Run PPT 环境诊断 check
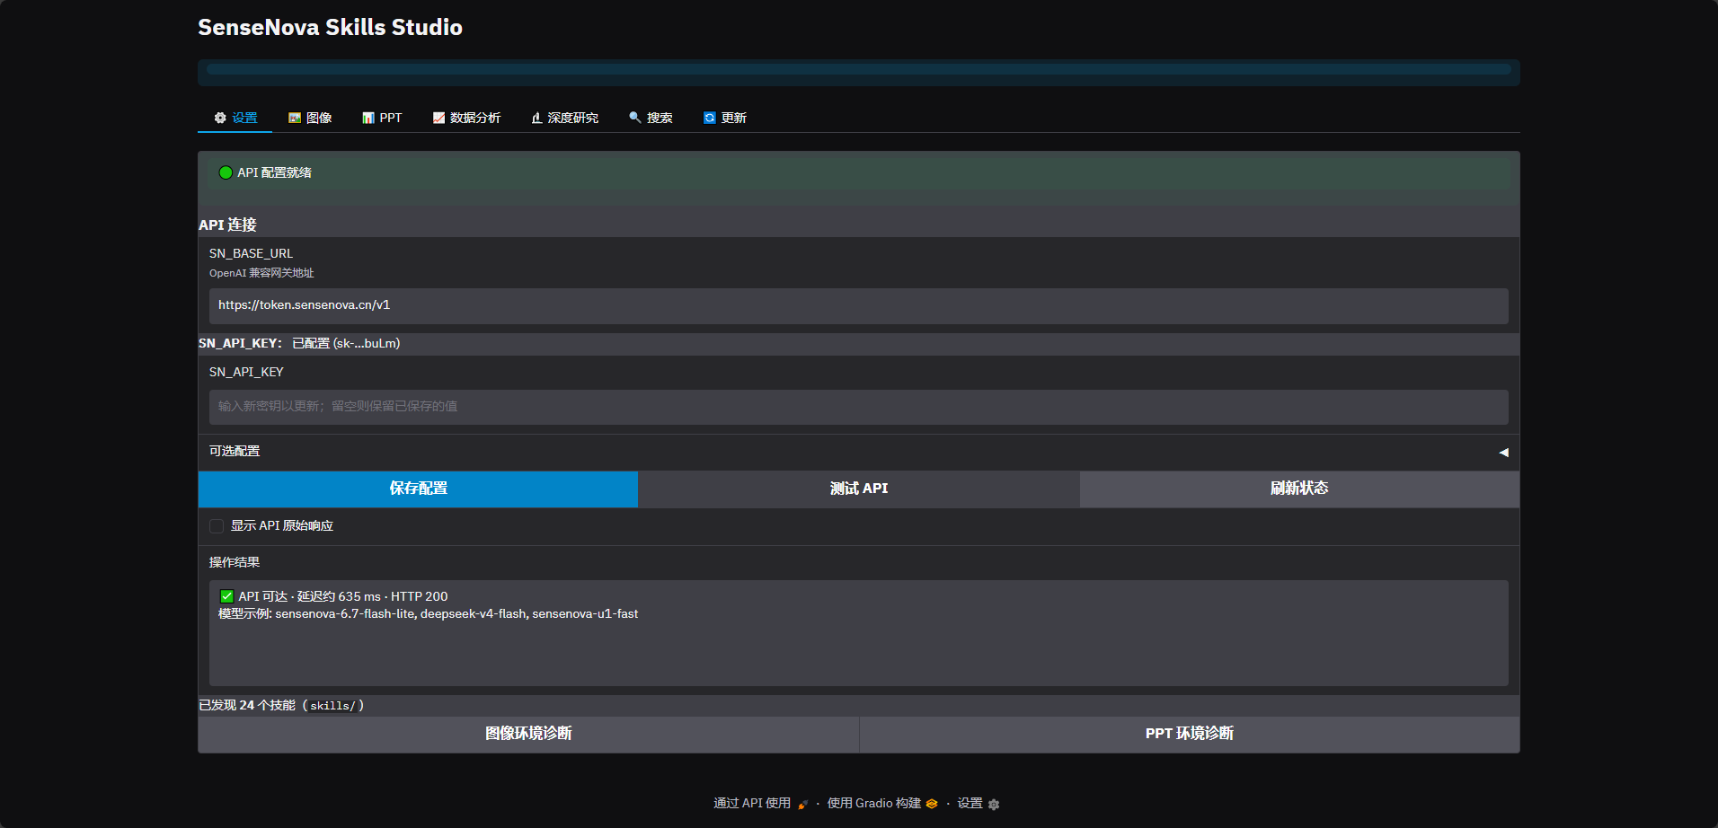Viewport: 1718px width, 828px height. [1190, 734]
